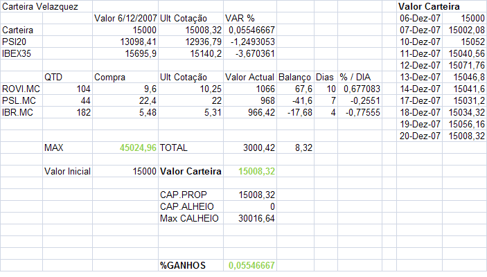Viewport: 487px width, 277px height.
Task: Select IBR.MC purchase price 5,48
Action: click(148, 113)
